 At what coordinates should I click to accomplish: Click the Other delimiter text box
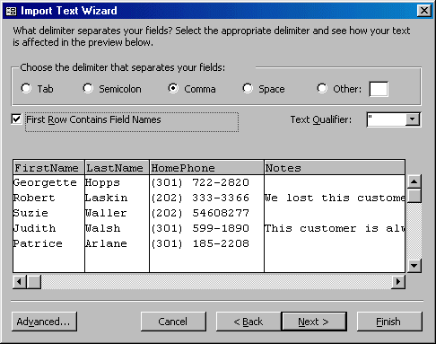pos(379,89)
